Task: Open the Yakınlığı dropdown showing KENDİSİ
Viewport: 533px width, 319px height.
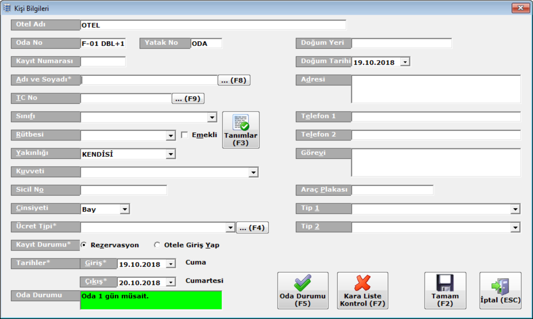Action: coord(170,154)
